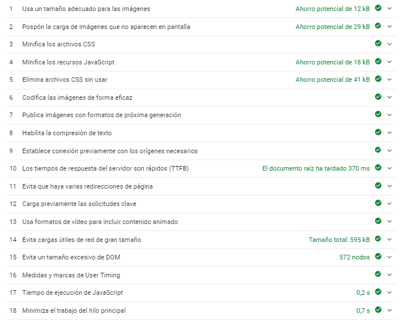Expand chevron for Usa formatos de vídeo audit
Image resolution: width=404 pixels, height=325 pixels.
point(390,222)
